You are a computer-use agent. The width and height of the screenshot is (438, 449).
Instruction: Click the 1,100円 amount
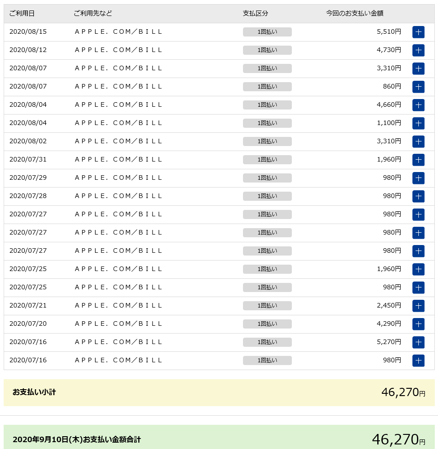coord(389,123)
